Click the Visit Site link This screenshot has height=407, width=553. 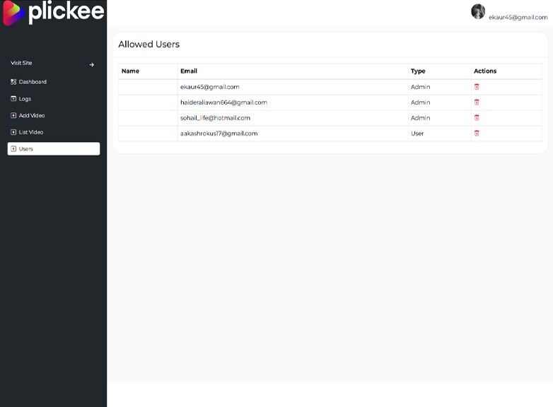click(21, 64)
